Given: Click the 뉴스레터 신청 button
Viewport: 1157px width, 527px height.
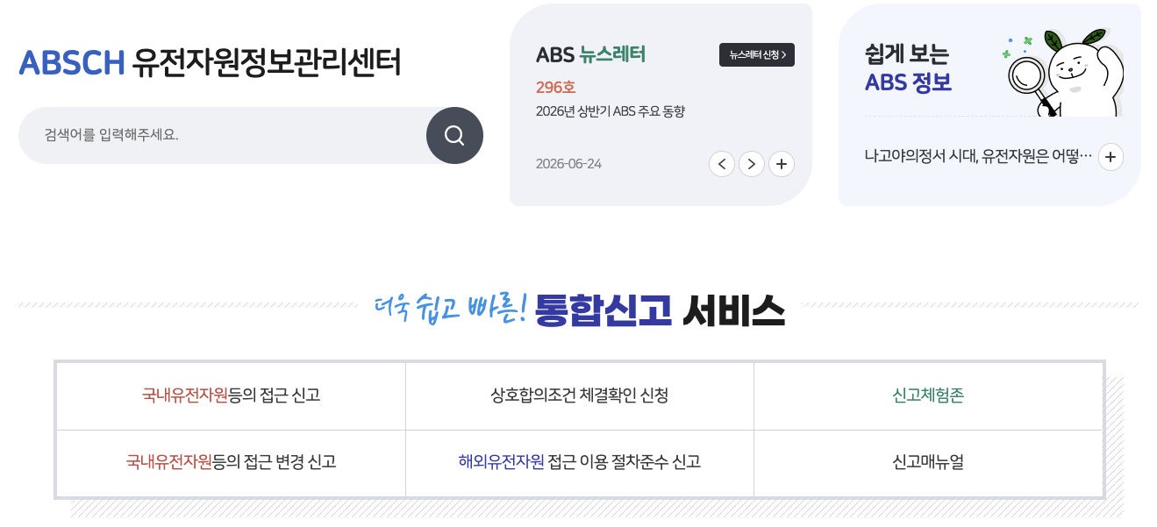Looking at the screenshot, I should [757, 54].
